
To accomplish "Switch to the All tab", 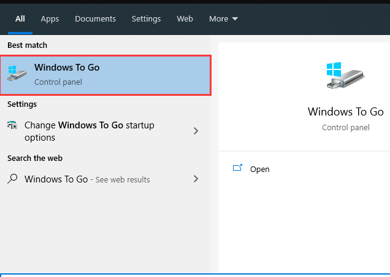I will pos(20,19).
